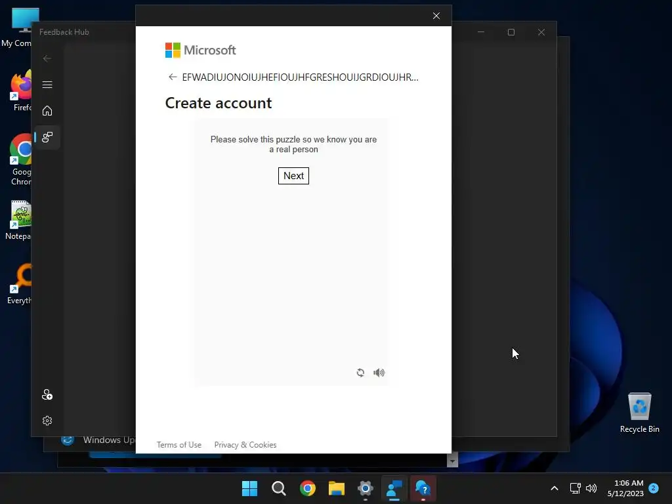Open the account sign-in icon in Feedback Hub
Viewport: 672px width, 504px height.
click(47, 394)
